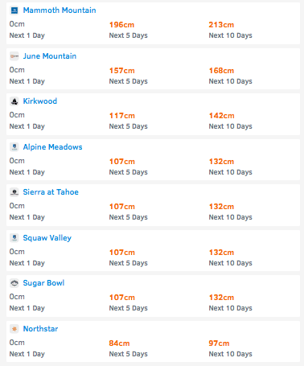The image size is (304, 366).
Task: Click the June Mountain resort logo icon
Action: tap(14, 56)
